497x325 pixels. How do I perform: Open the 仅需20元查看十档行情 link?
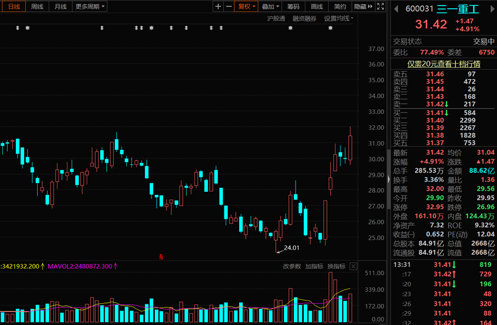tap(443, 64)
